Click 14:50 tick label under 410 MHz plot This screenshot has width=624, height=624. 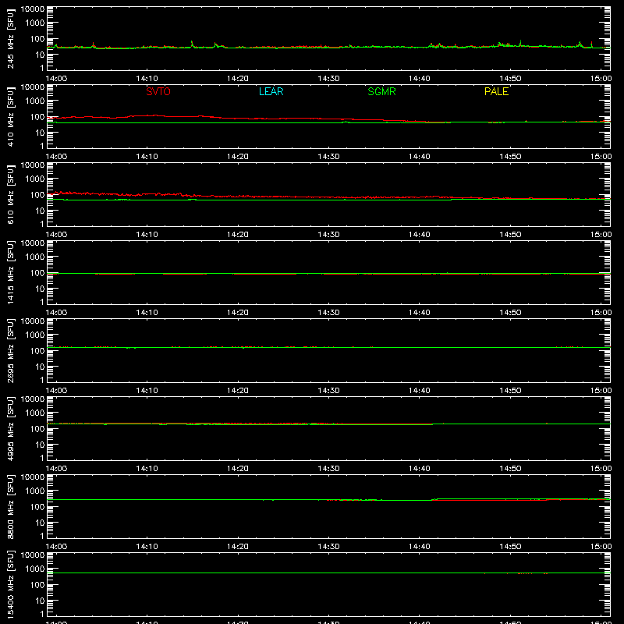[510, 157]
